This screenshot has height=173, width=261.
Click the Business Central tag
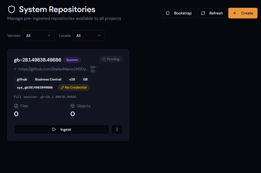pos(48,79)
